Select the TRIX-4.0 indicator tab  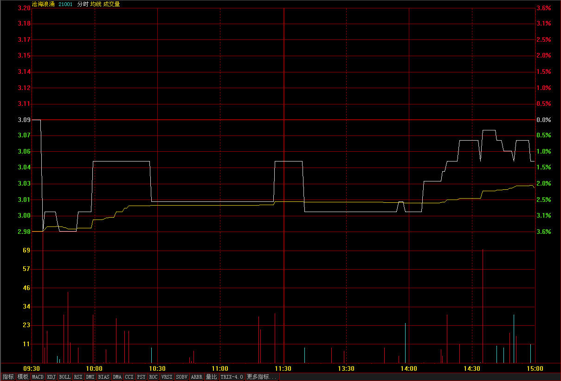click(x=232, y=377)
